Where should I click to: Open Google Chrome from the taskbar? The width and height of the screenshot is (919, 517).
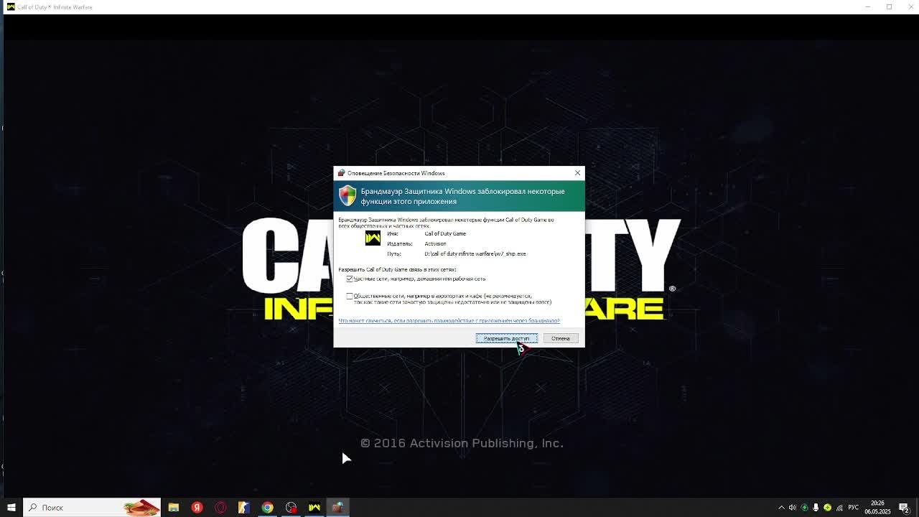pos(267,508)
